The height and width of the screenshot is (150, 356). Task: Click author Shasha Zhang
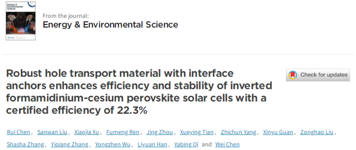coord(25,144)
